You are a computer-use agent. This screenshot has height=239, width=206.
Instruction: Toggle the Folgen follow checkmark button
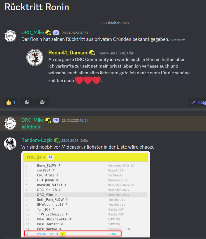[x=197, y=102]
